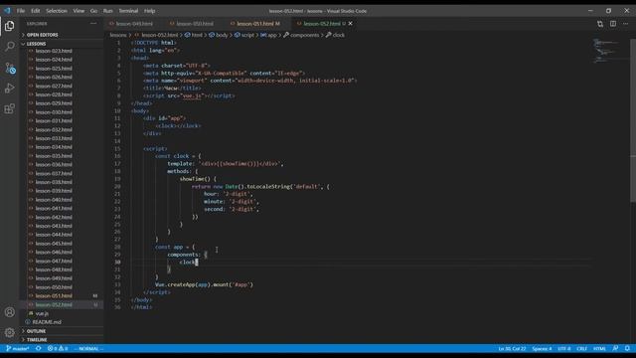Image resolution: width=636 pixels, height=358 pixels.
Task: Open the Selection menu
Action: pyautogui.click(x=57, y=11)
